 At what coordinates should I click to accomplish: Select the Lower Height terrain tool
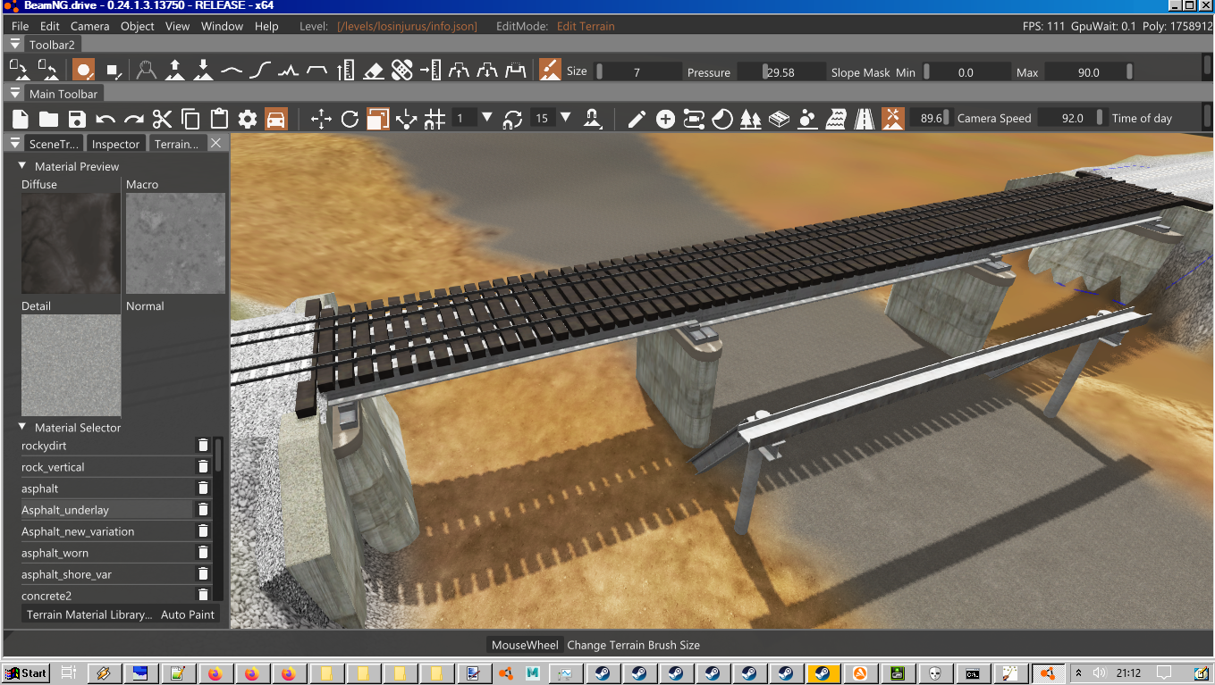(x=203, y=71)
